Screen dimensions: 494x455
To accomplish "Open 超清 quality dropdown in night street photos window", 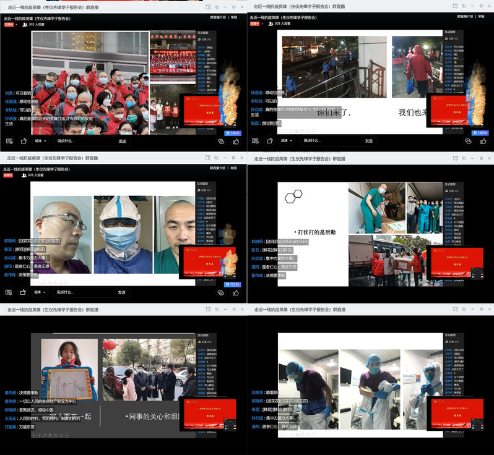I will point(288,141).
